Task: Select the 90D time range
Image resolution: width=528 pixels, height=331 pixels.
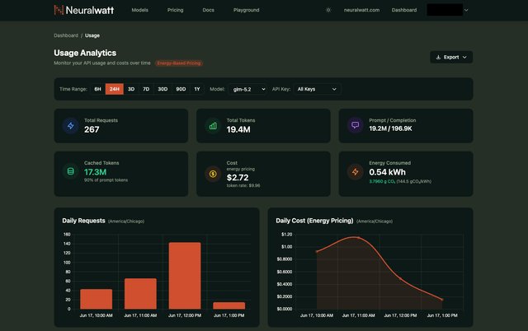Action: click(181, 89)
